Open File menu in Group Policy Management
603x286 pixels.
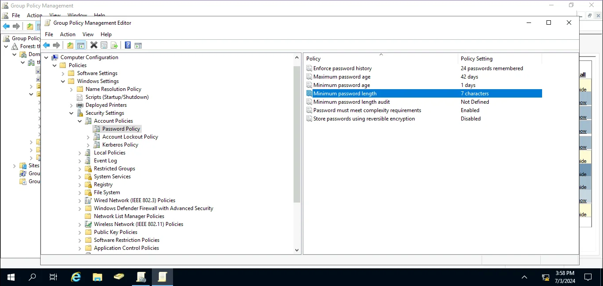click(x=16, y=15)
